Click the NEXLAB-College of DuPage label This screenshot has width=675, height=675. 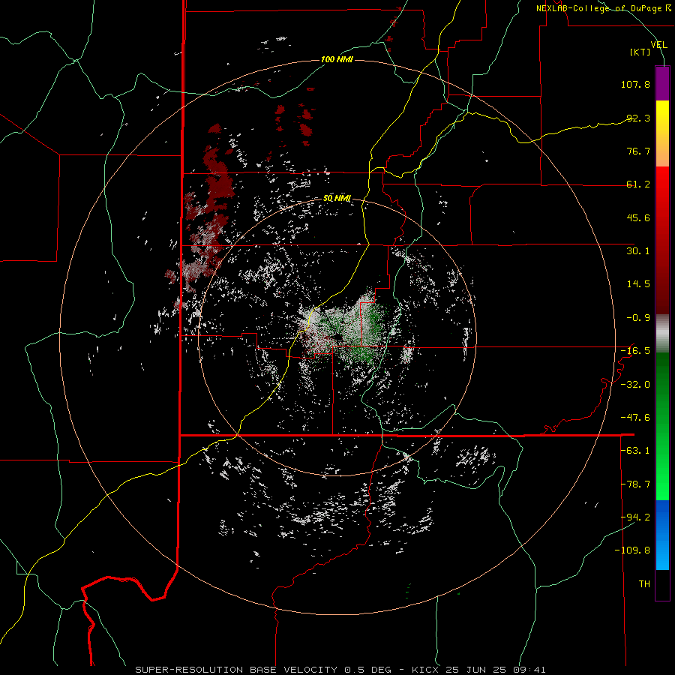(603, 8)
